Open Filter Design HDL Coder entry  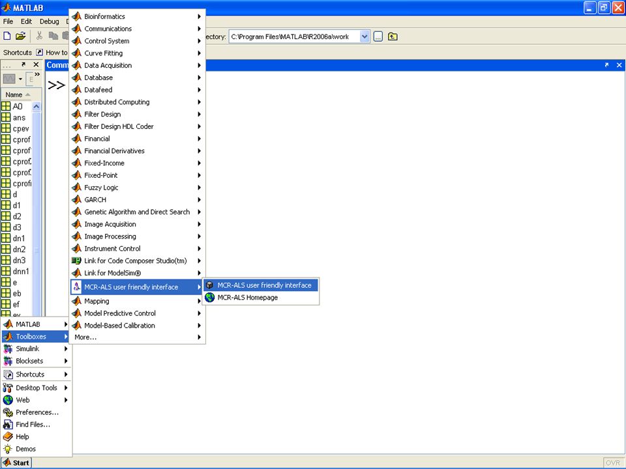[137, 126]
